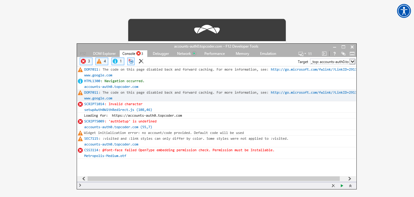Screen dimensions: 414x197
Task: Clear the console with the X icon
Action: click(x=141, y=61)
